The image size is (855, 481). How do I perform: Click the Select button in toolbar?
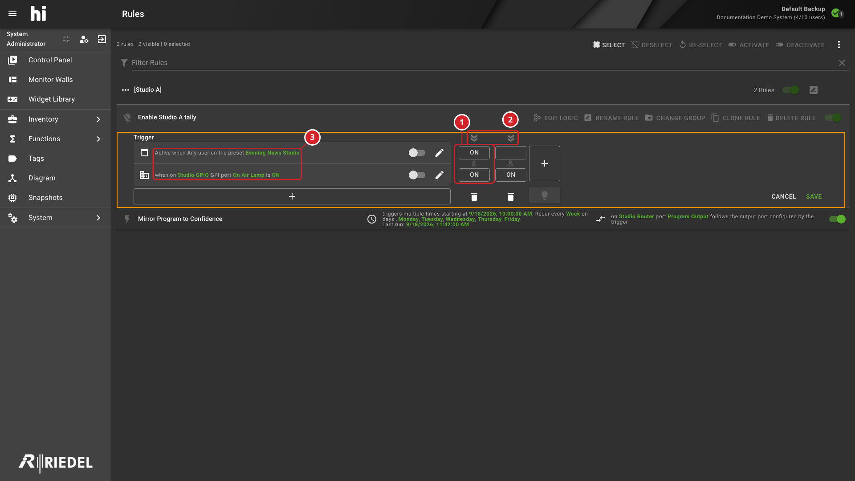coord(609,45)
